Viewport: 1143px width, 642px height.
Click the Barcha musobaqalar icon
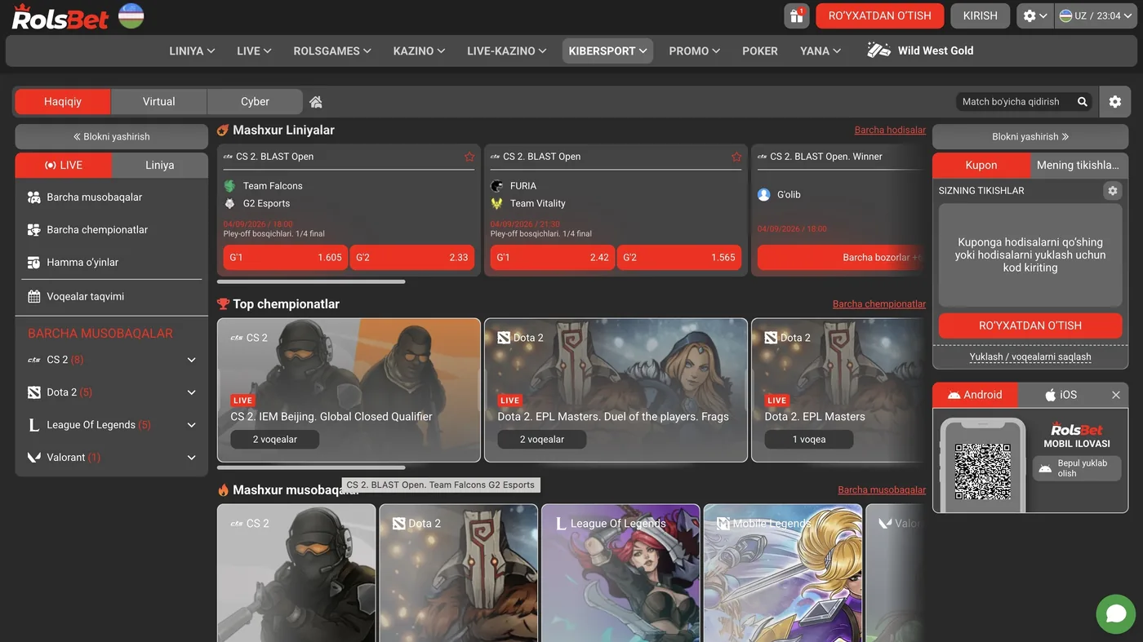[x=33, y=197]
